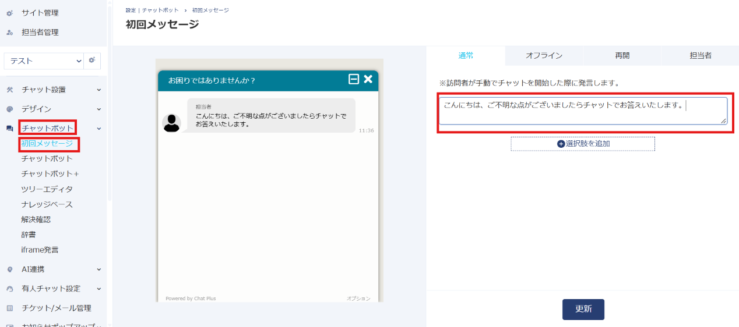Screen dimensions: 739x327
Task: Click the チャットボット breadcrumb link
Action: click(x=160, y=10)
